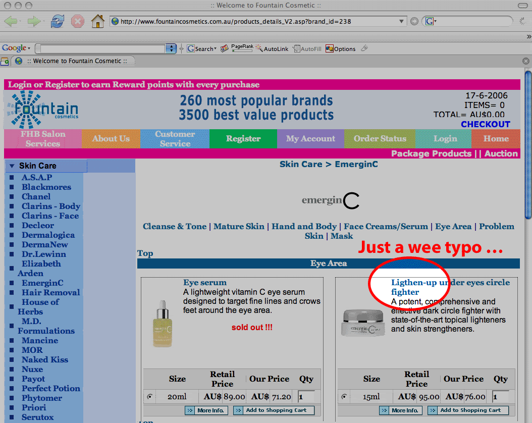Click the CHECKOUT link
This screenshot has height=423, width=532.
(x=485, y=124)
